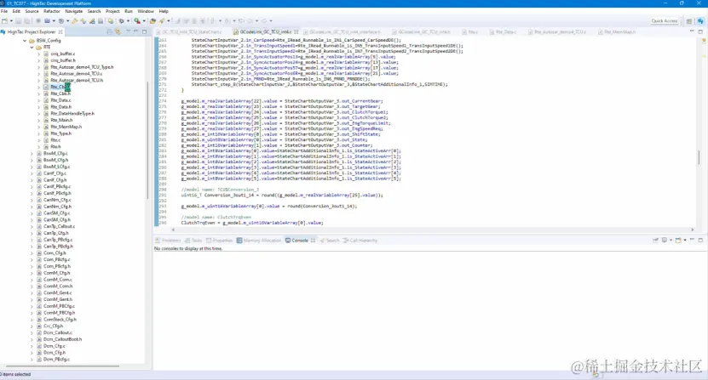
Task: Click the New file toolbar icon
Action: [4, 20]
